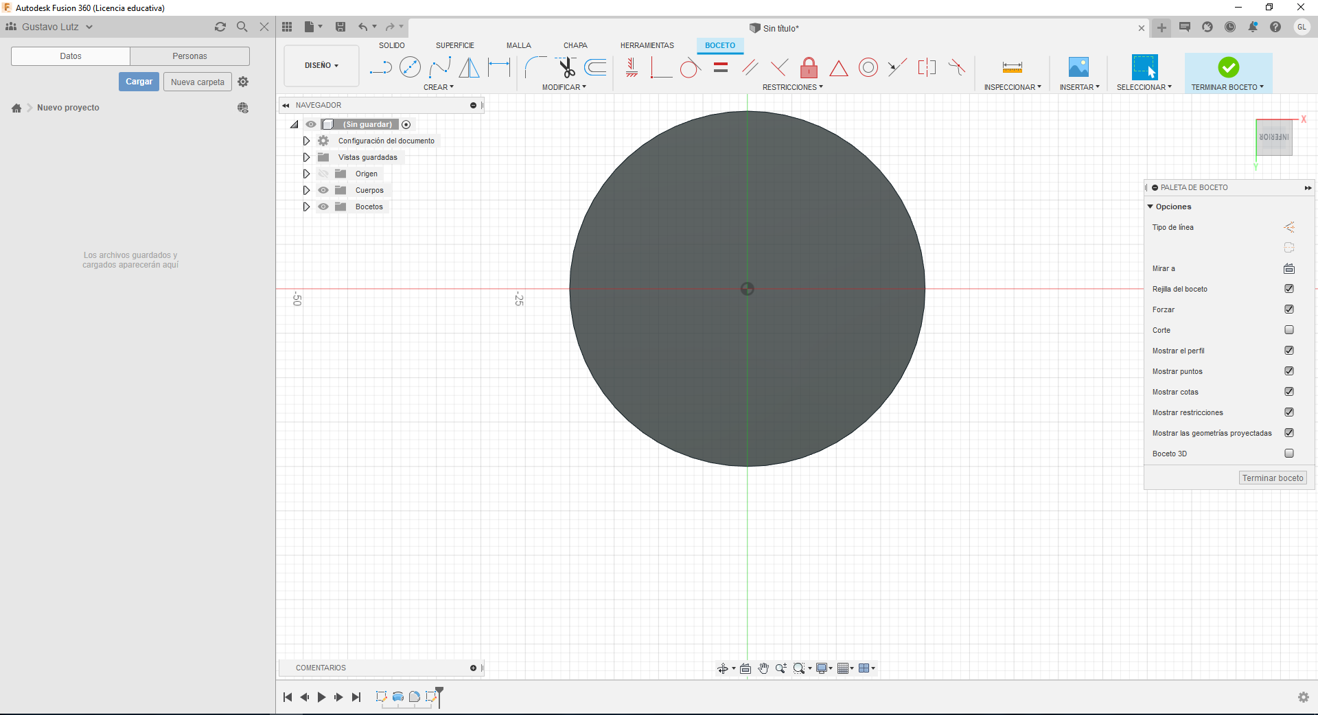Toggle visibility of Bocetos folder

(x=323, y=207)
